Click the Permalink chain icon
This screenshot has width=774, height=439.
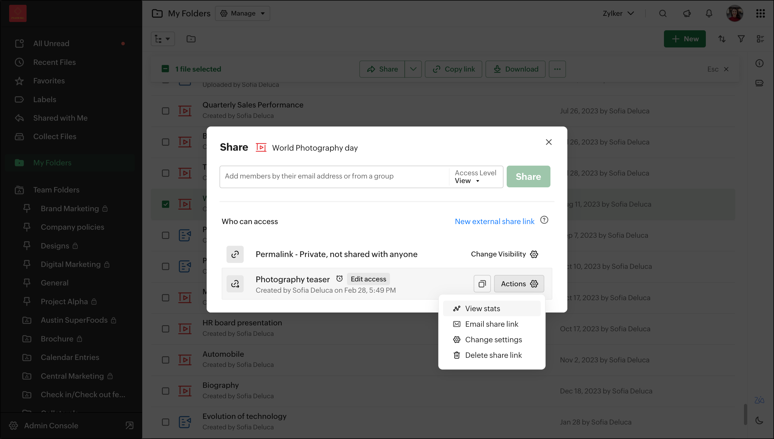click(235, 254)
